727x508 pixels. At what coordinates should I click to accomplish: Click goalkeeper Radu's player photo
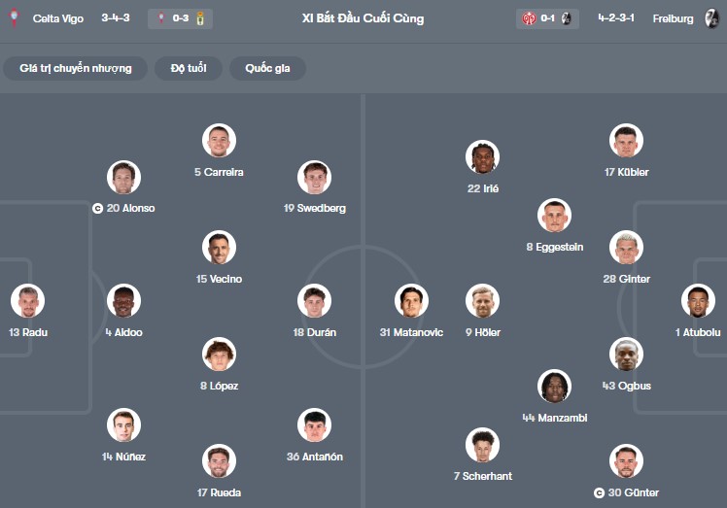click(28, 301)
